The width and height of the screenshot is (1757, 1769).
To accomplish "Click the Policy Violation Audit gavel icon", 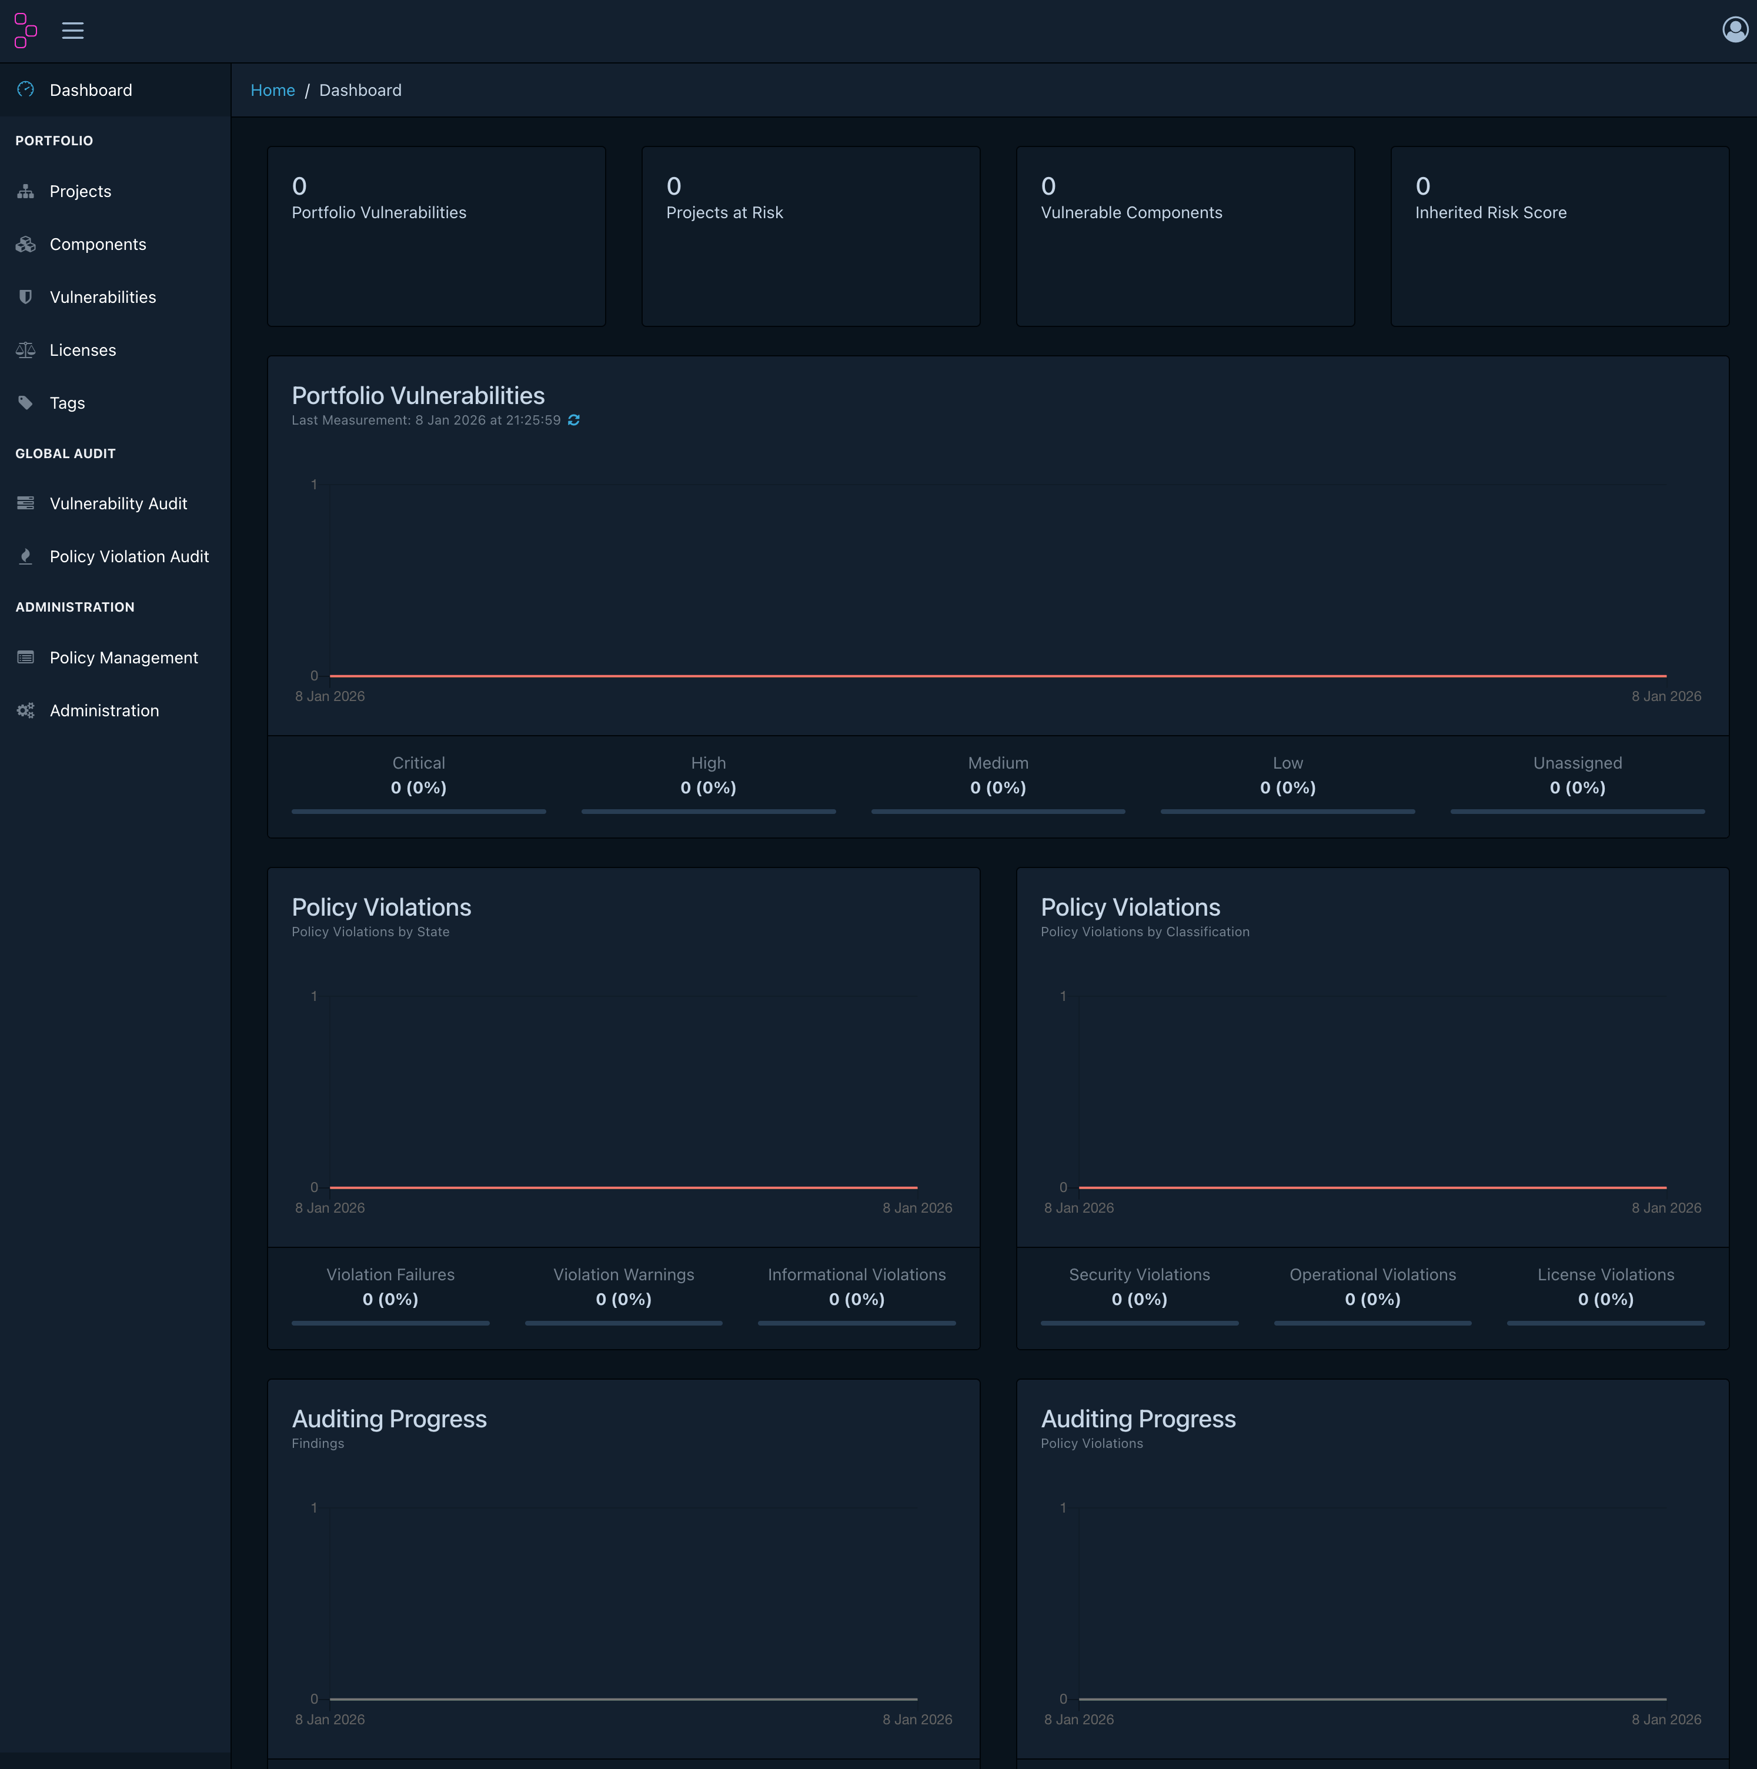I will point(26,557).
